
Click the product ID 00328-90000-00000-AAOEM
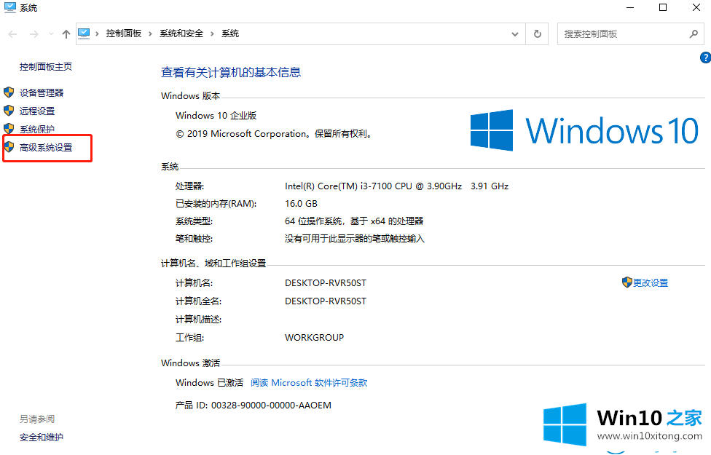[x=271, y=405]
